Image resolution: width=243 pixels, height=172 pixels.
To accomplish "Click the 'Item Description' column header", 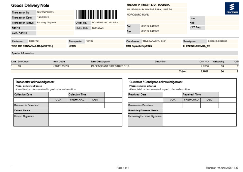I will click(101, 61).
